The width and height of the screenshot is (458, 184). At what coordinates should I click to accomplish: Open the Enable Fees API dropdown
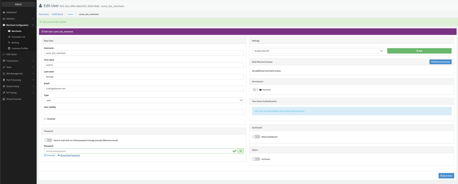318,51
